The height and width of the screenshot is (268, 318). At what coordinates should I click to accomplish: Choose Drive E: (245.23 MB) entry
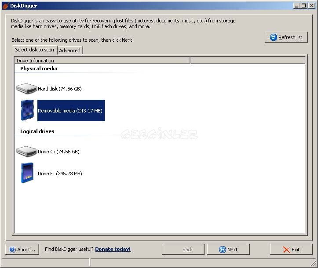pos(60,174)
